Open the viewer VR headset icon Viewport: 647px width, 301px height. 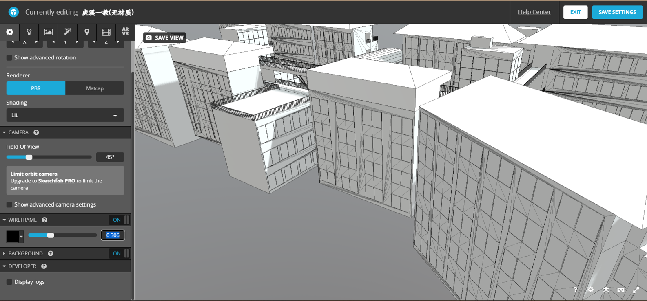click(620, 290)
